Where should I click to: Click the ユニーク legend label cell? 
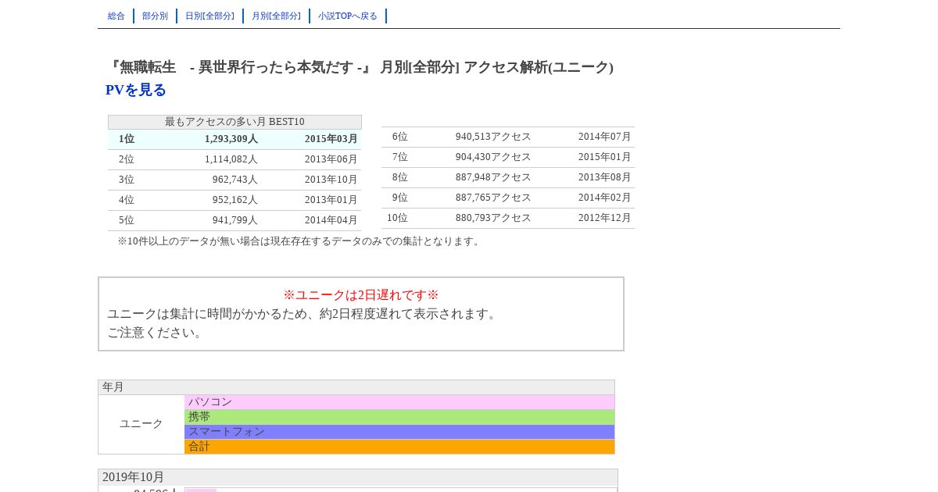coord(141,424)
